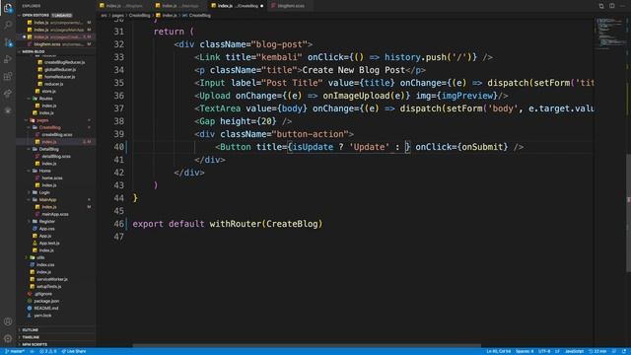Open the Manage gear in activity bar
631x355 pixels.
(8, 338)
